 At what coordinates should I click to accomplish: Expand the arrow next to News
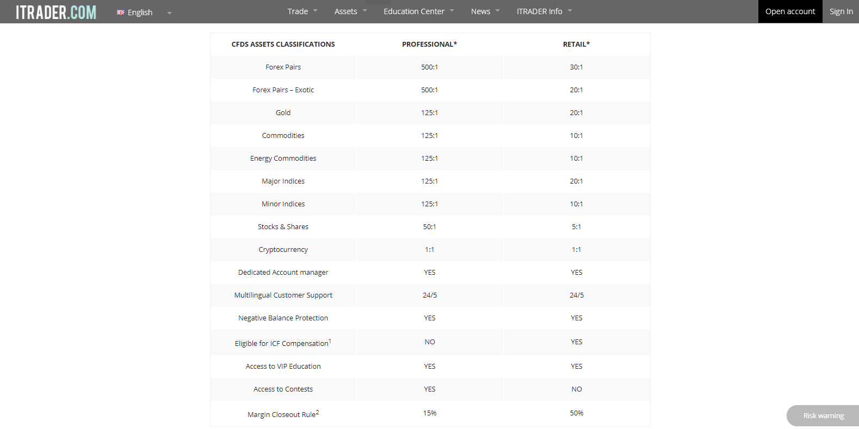coord(498,11)
